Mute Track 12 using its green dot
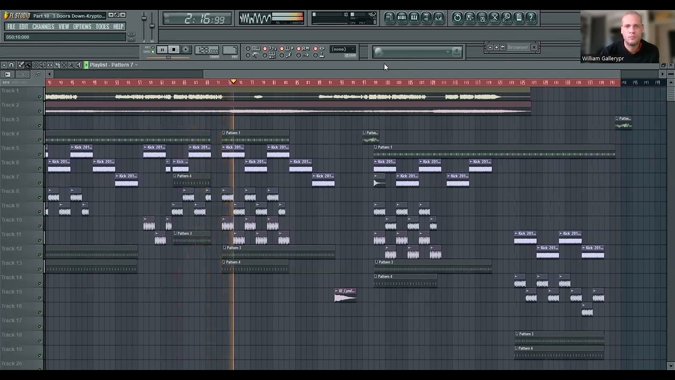Viewport: 675px width, 380px height. pos(40,255)
